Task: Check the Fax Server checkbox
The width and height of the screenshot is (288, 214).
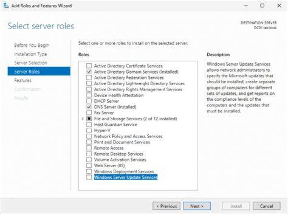Action: click(89, 113)
